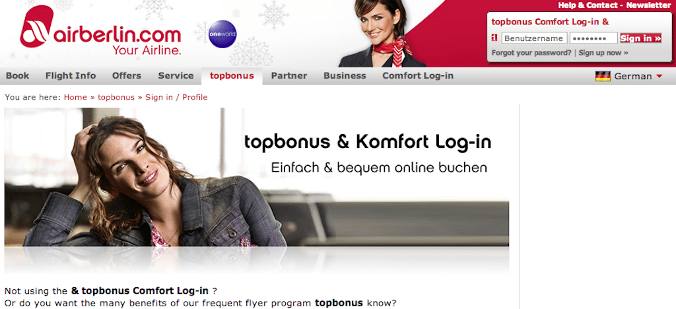676x309 pixels.
Task: Select the Offers menu item
Action: (127, 76)
